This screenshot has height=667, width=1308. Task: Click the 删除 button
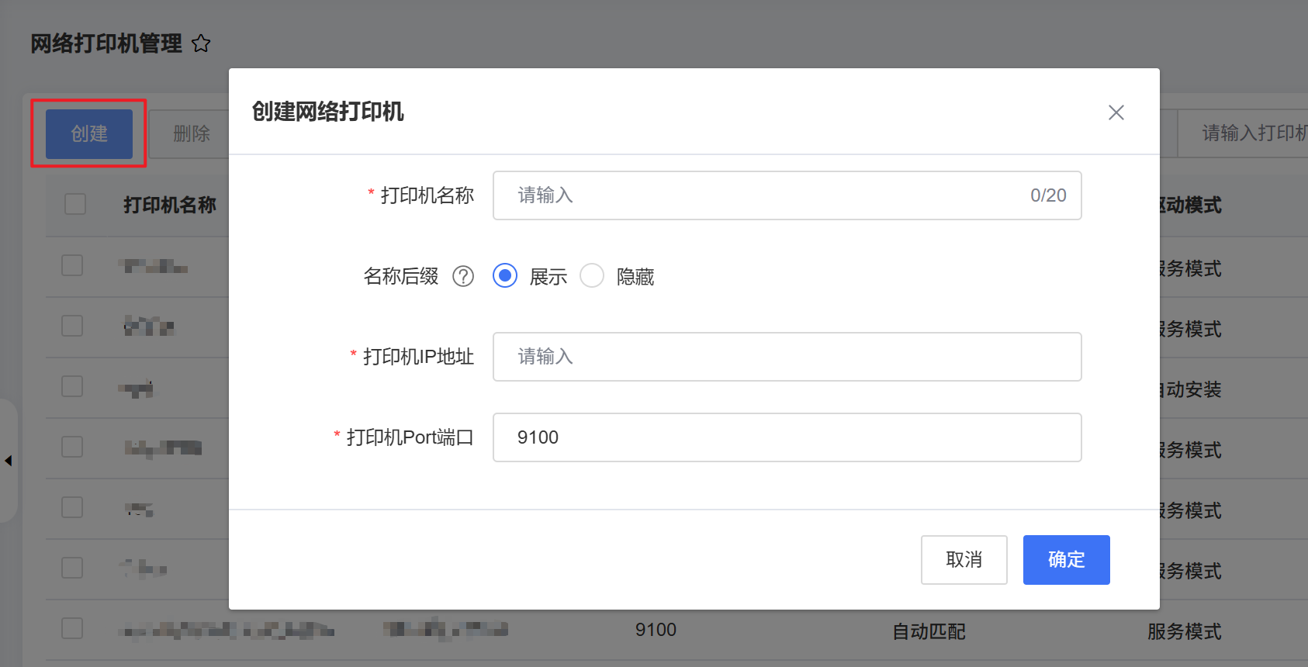pos(192,133)
